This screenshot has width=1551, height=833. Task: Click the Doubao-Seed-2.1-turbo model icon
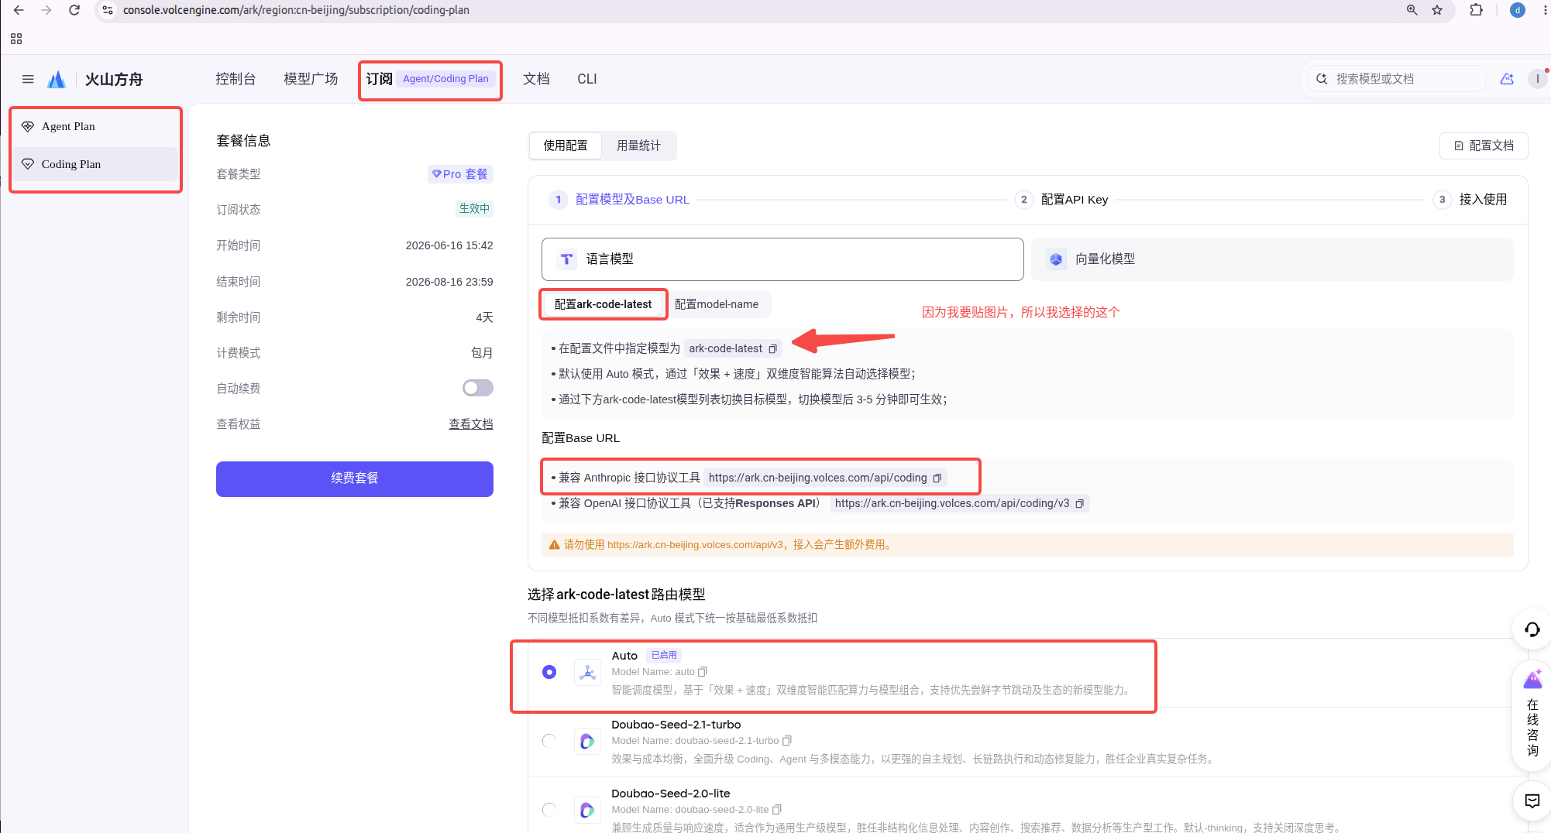pos(587,741)
